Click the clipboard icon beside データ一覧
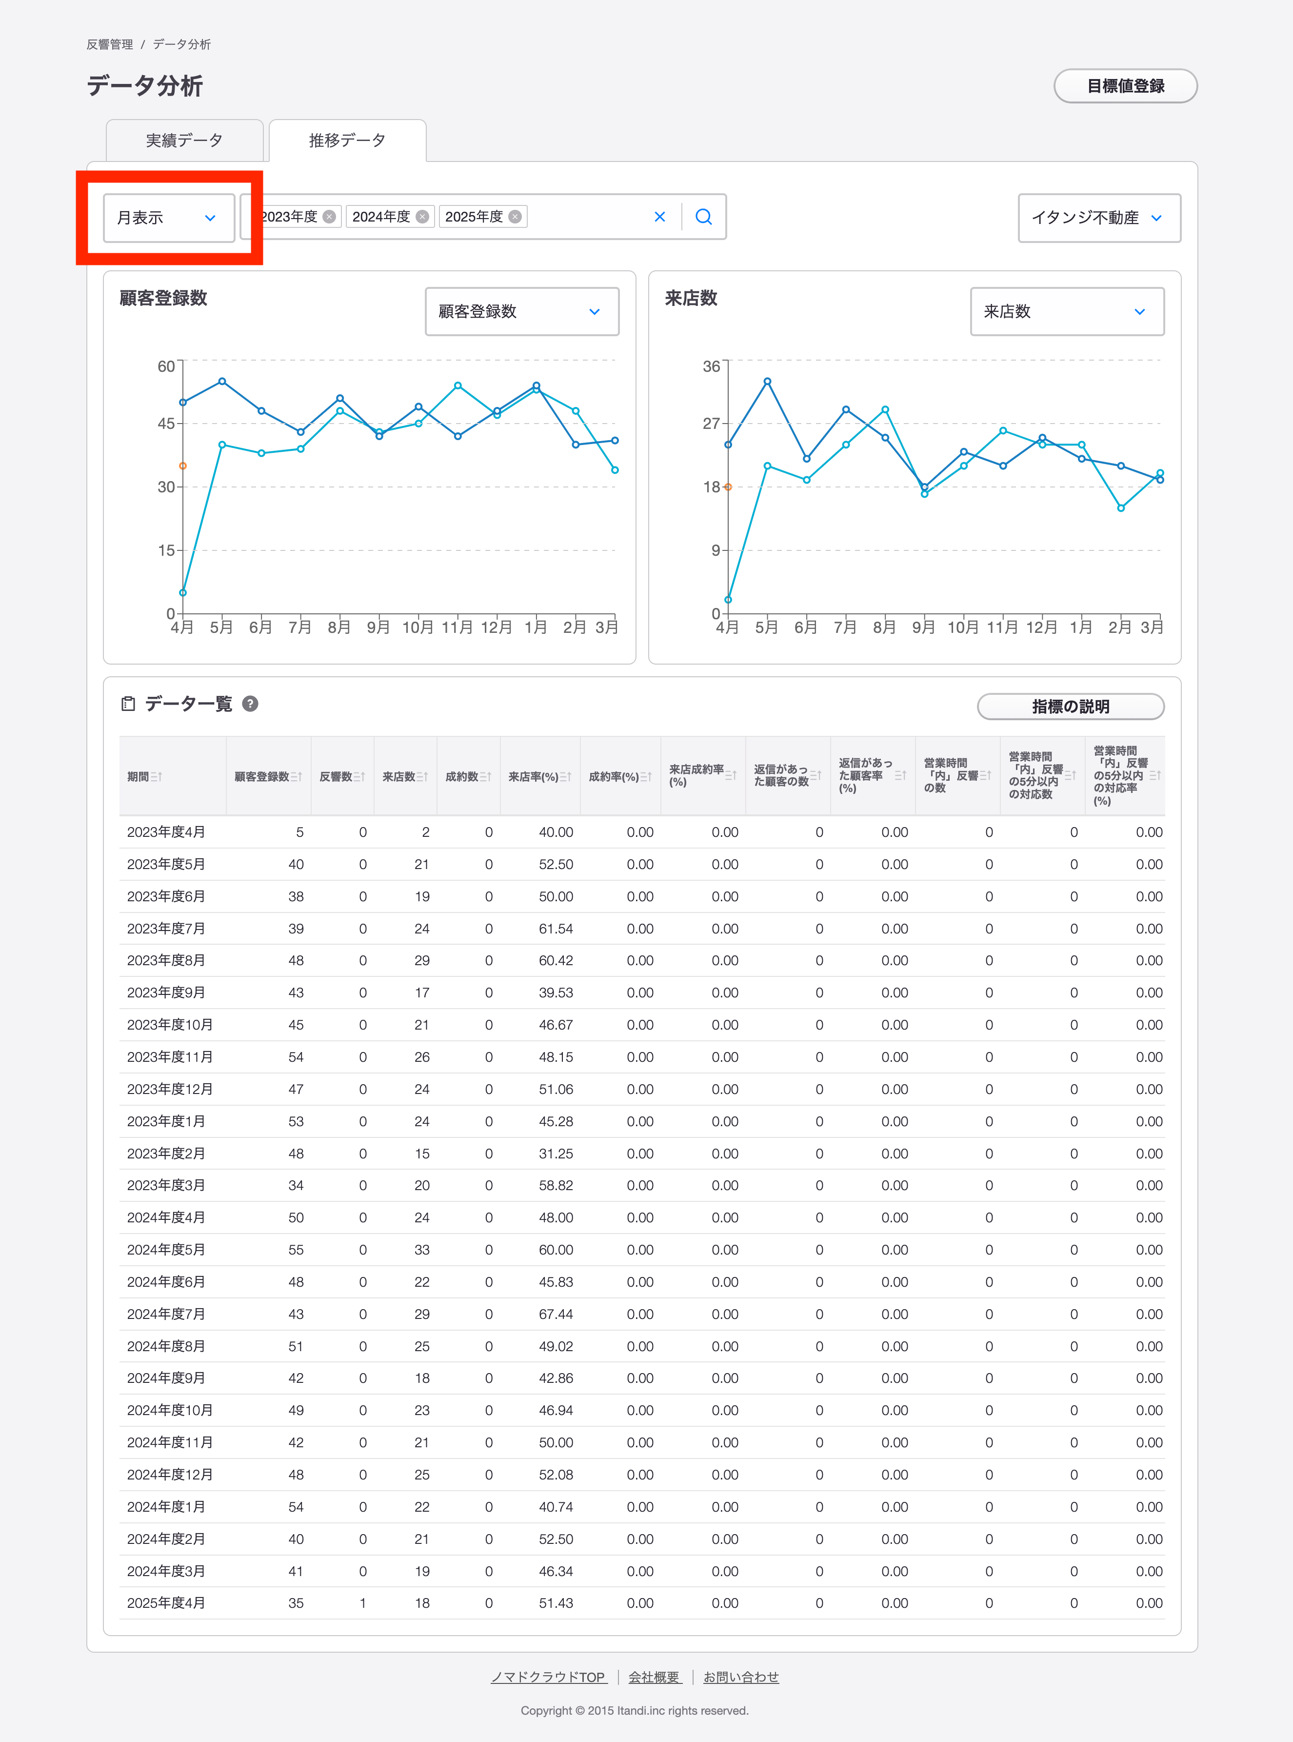The width and height of the screenshot is (1293, 1742). pos(128,704)
